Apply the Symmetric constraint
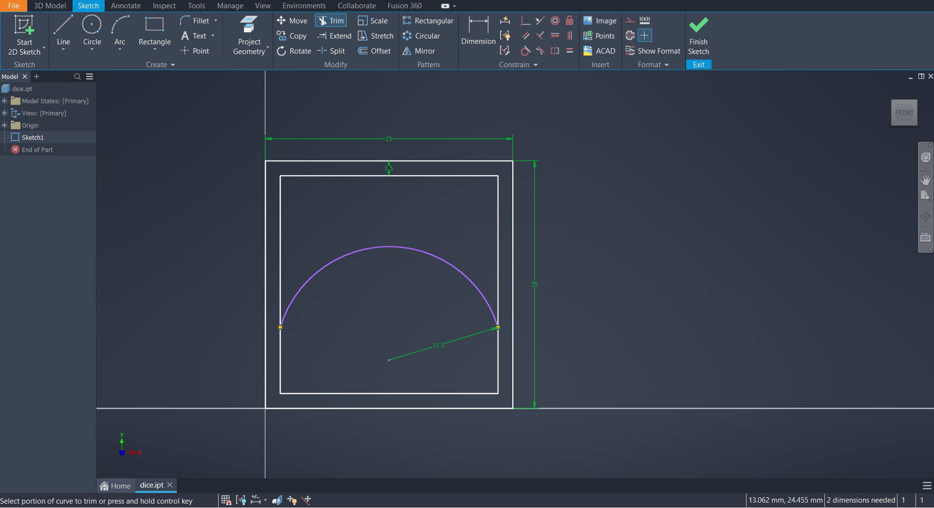Image resolution: width=934 pixels, height=508 pixels. 555,51
